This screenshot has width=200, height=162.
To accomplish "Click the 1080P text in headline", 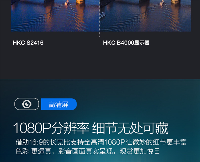I will click(32, 128).
